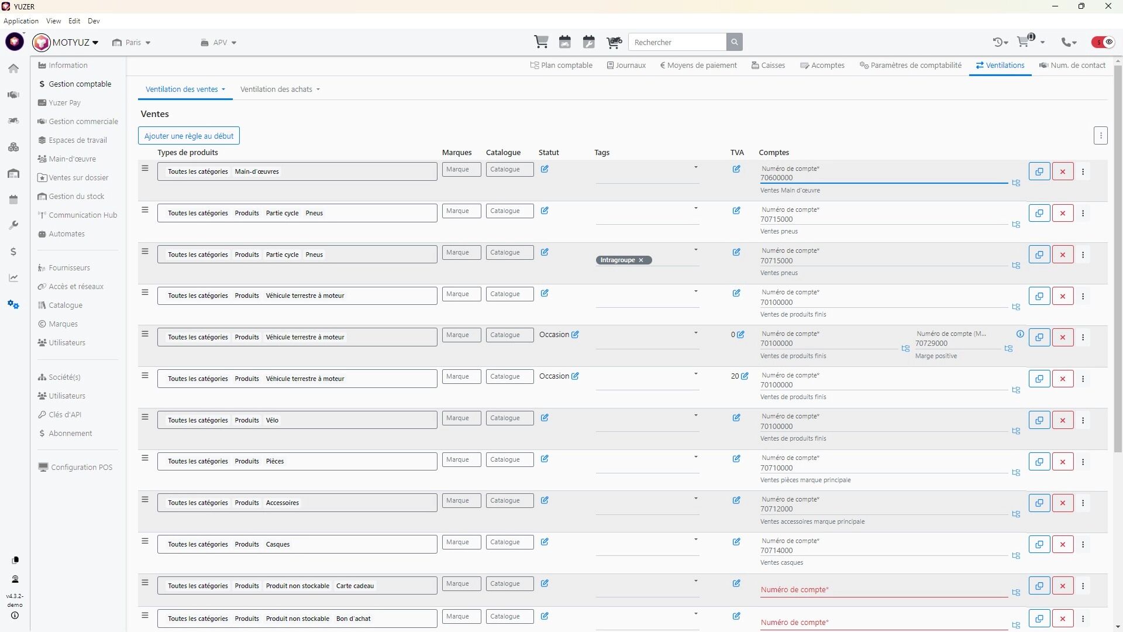
Task: Remove the Intragroupe tag
Action: coord(641,260)
